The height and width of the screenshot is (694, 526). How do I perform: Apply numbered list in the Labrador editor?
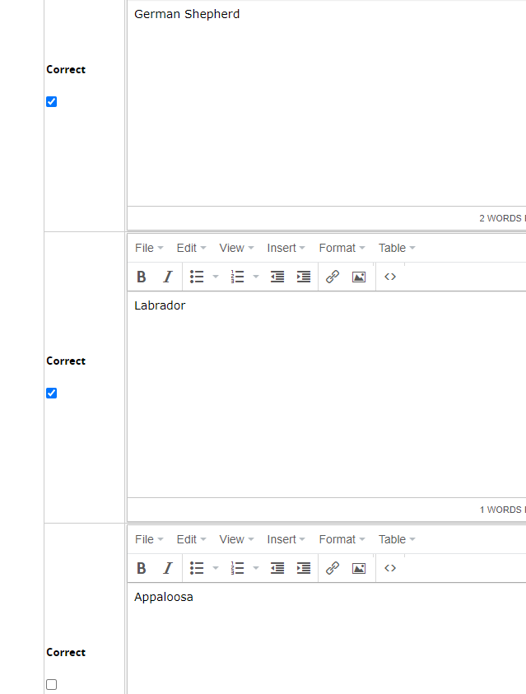[238, 277]
